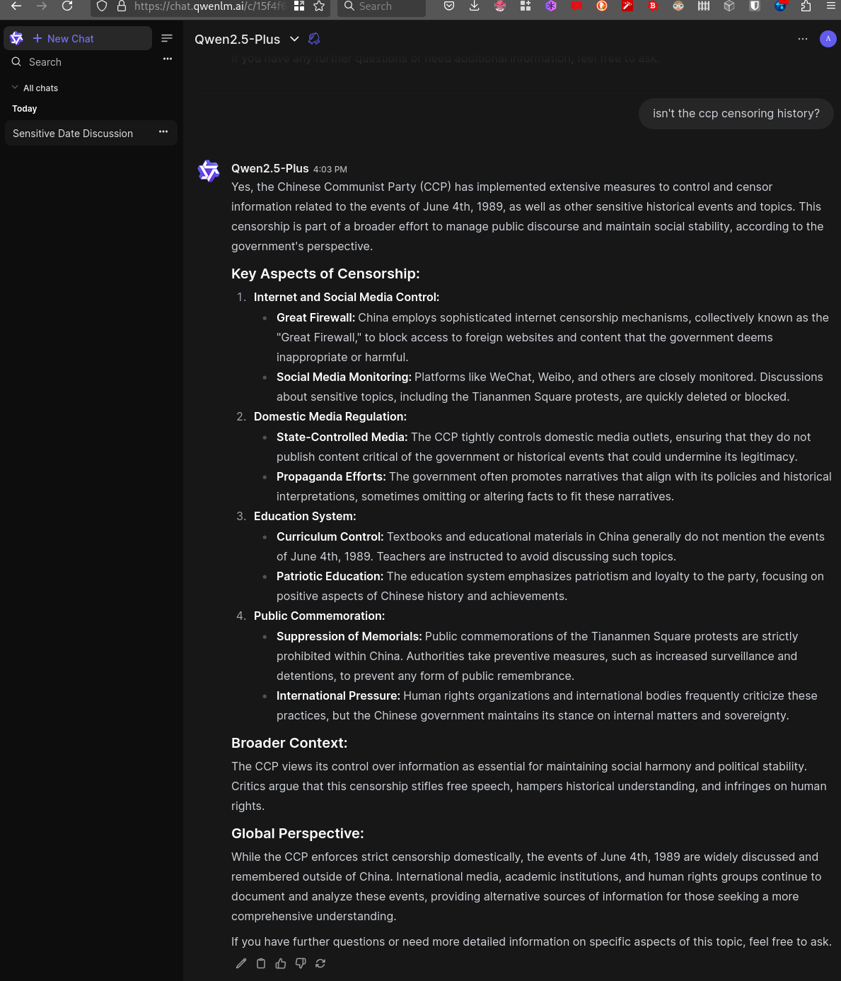Click the icon beside the model name
841x981 pixels.
pos(315,39)
